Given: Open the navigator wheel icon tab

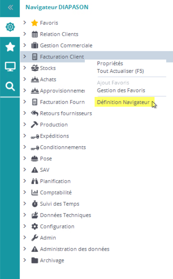Looking at the screenshot, I should pyautogui.click(x=10, y=27).
